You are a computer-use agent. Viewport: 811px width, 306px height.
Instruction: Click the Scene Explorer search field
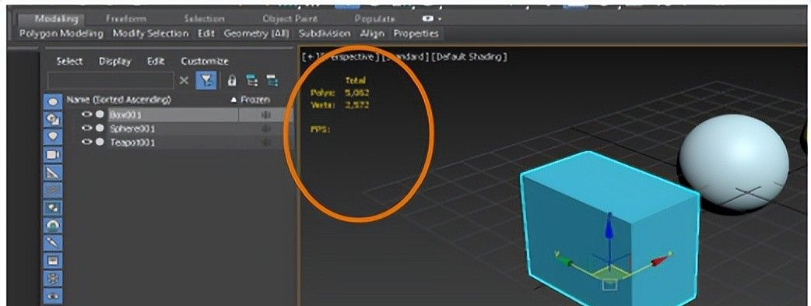pos(111,80)
